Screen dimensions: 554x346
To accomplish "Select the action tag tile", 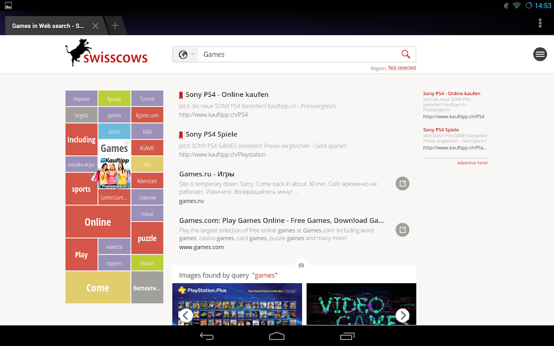I will click(x=114, y=131).
